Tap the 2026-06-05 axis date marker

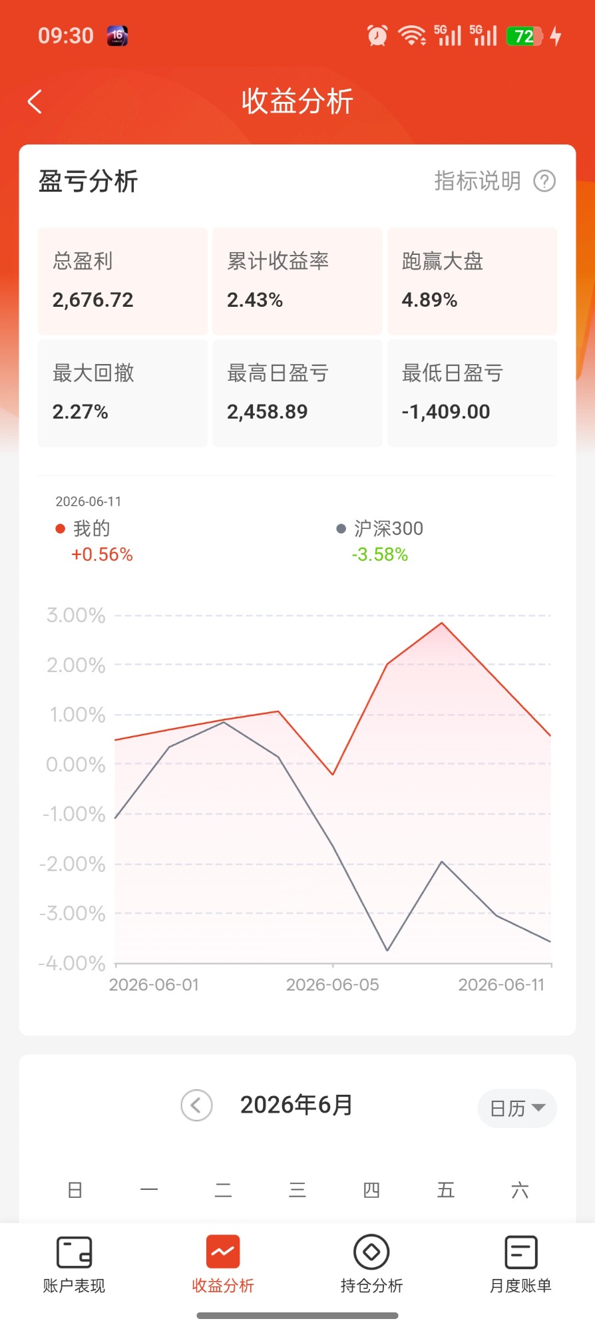[332, 984]
